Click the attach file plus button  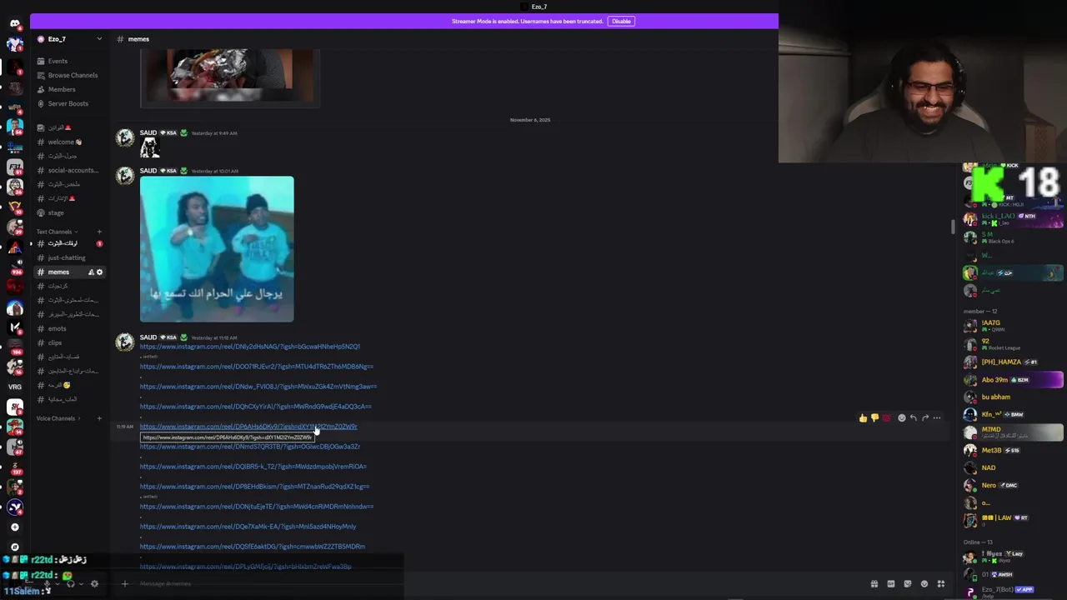(x=125, y=584)
